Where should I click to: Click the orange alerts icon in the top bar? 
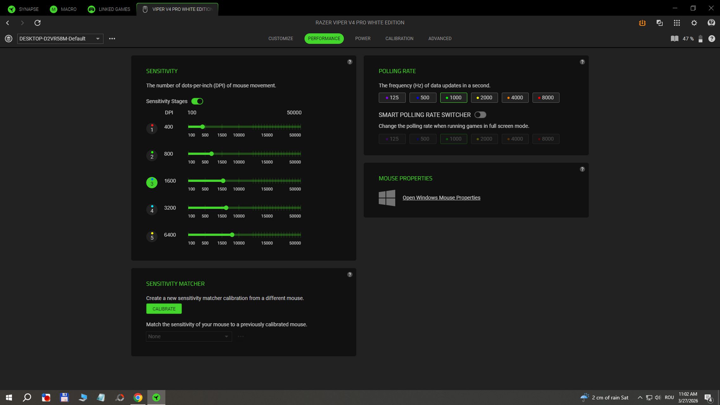pyautogui.click(x=642, y=23)
